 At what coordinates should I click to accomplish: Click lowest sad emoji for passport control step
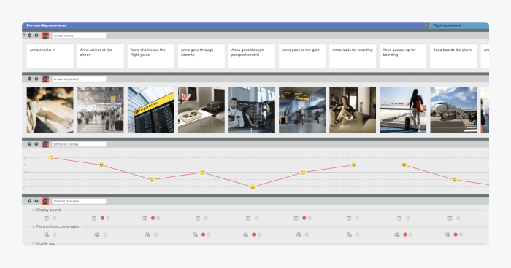[253, 186]
